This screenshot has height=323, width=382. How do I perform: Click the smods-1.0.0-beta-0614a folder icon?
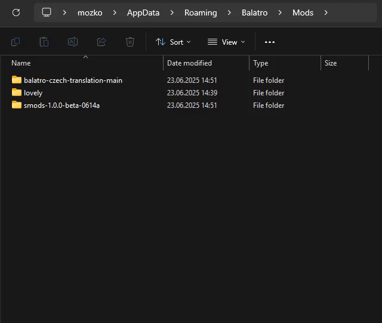[x=17, y=105]
